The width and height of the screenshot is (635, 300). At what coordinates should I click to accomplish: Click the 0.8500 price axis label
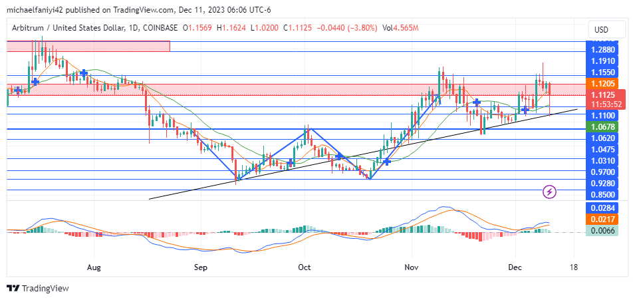point(603,194)
